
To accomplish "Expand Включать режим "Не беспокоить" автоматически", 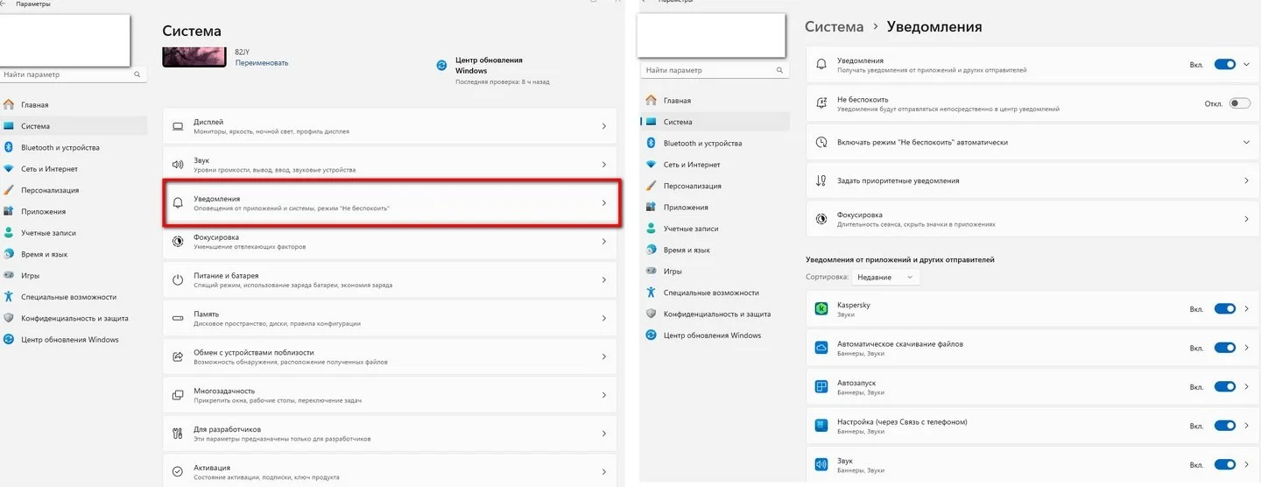I will [1032, 142].
